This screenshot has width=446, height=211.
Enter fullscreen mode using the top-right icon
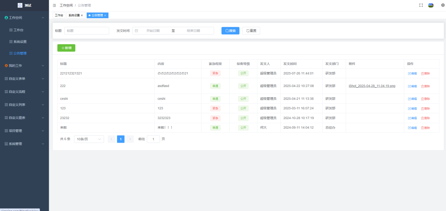point(421,5)
